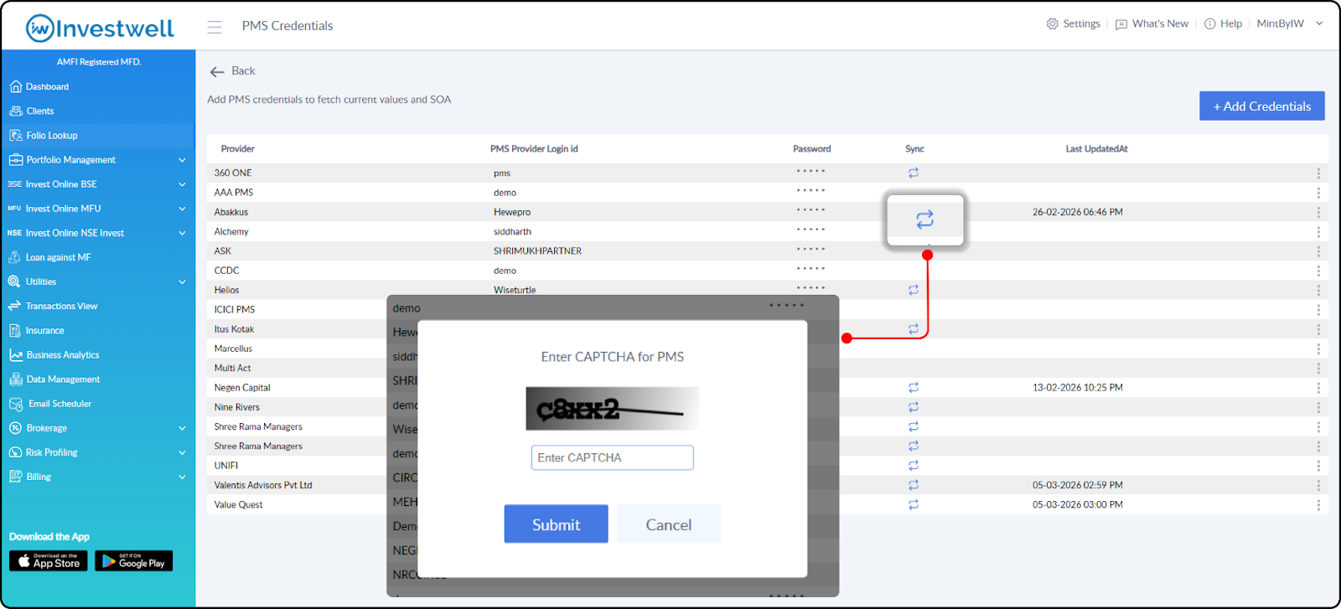Click the hamburger menu icon beside PMS Credentials
The height and width of the screenshot is (609, 1341).
coord(215,27)
